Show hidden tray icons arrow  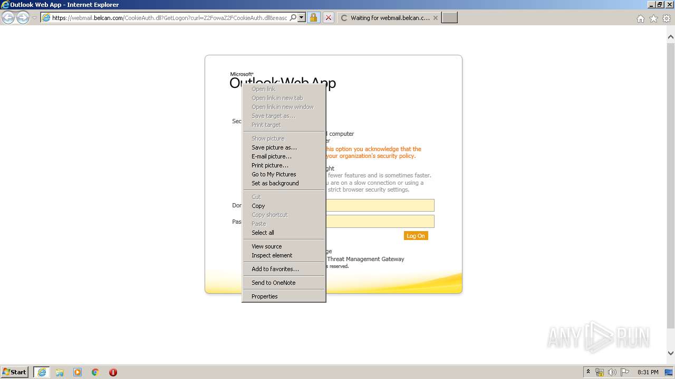588,372
